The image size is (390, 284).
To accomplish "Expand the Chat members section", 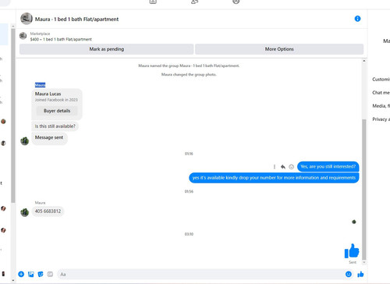I will click(x=381, y=93).
